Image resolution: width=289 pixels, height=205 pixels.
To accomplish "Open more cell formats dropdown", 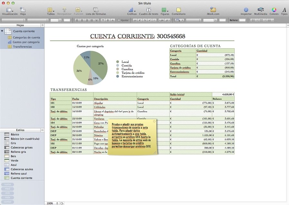I will tap(154, 20).
